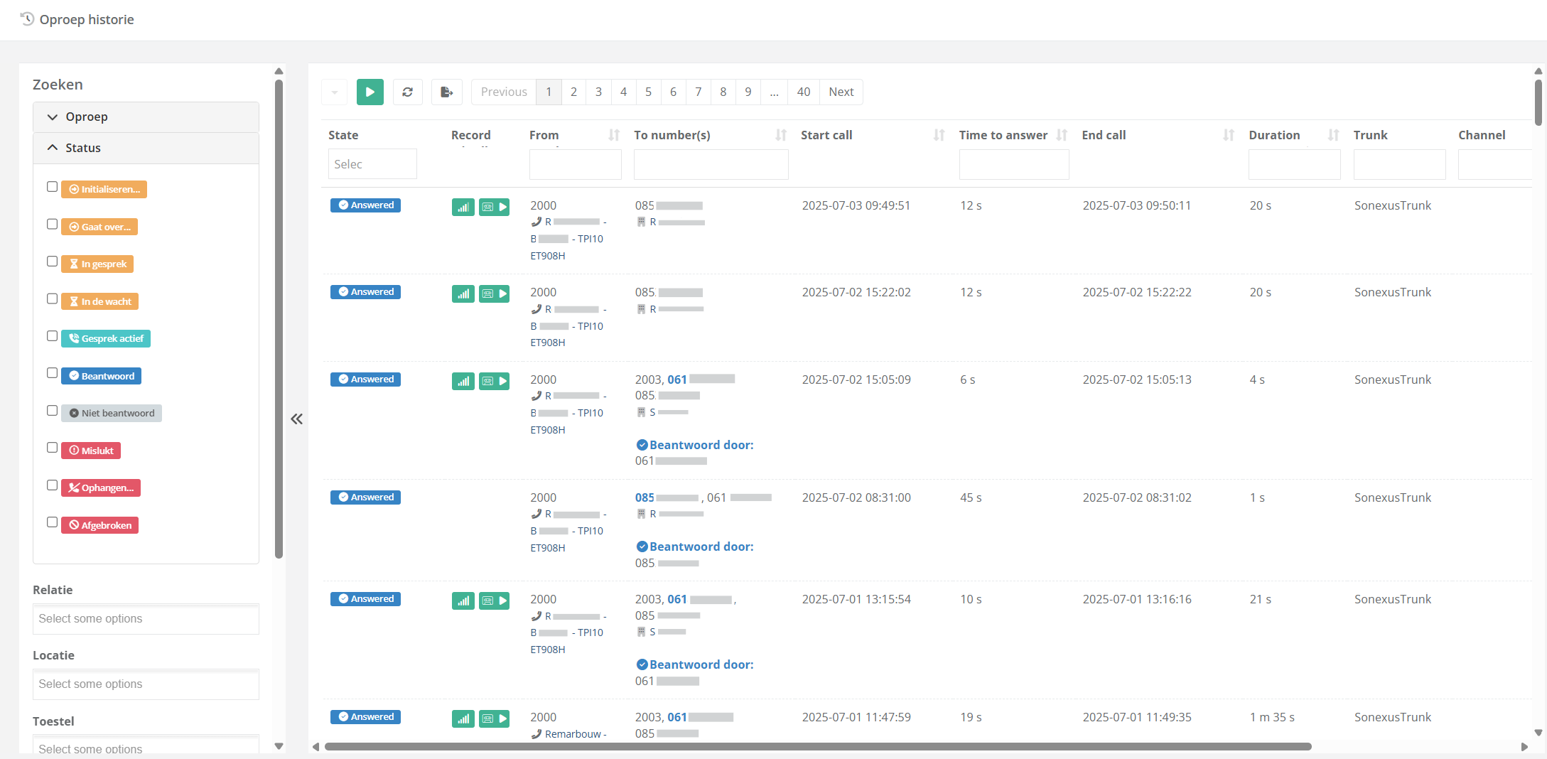Enable the Beantwoord status checkbox
1547x759 pixels.
pyautogui.click(x=52, y=373)
